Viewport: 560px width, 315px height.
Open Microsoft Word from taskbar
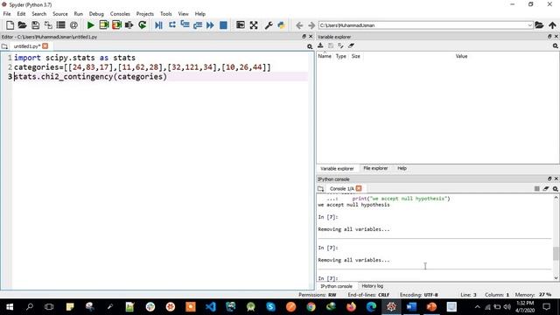pos(411,307)
